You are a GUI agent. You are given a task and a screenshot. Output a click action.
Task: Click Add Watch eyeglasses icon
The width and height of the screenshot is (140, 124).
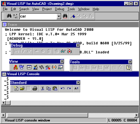pyautogui.click(x=63, y=51)
